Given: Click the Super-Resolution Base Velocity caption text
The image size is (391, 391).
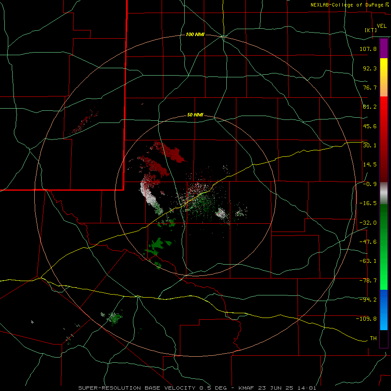Looking at the screenshot, I should pos(197,388).
